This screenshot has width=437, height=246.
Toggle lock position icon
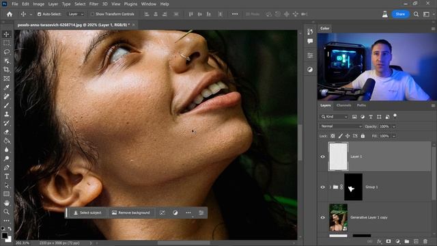pyautogui.click(x=348, y=136)
